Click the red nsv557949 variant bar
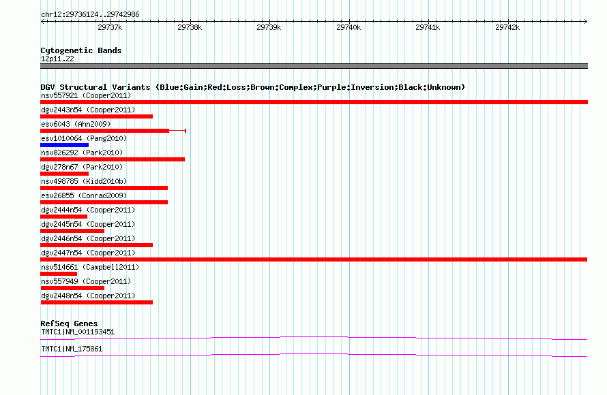Screen dimensions: 607x395 click(72, 288)
